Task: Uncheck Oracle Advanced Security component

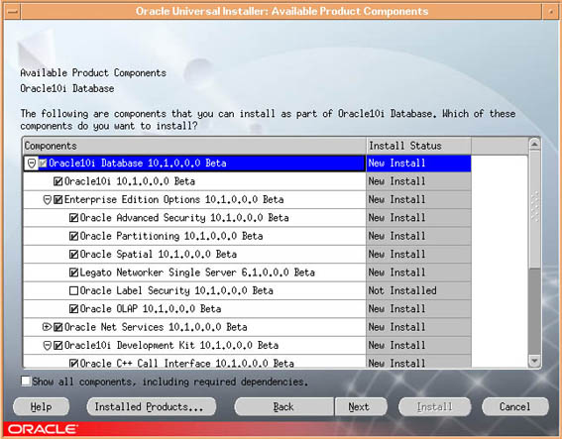Action: point(73,218)
